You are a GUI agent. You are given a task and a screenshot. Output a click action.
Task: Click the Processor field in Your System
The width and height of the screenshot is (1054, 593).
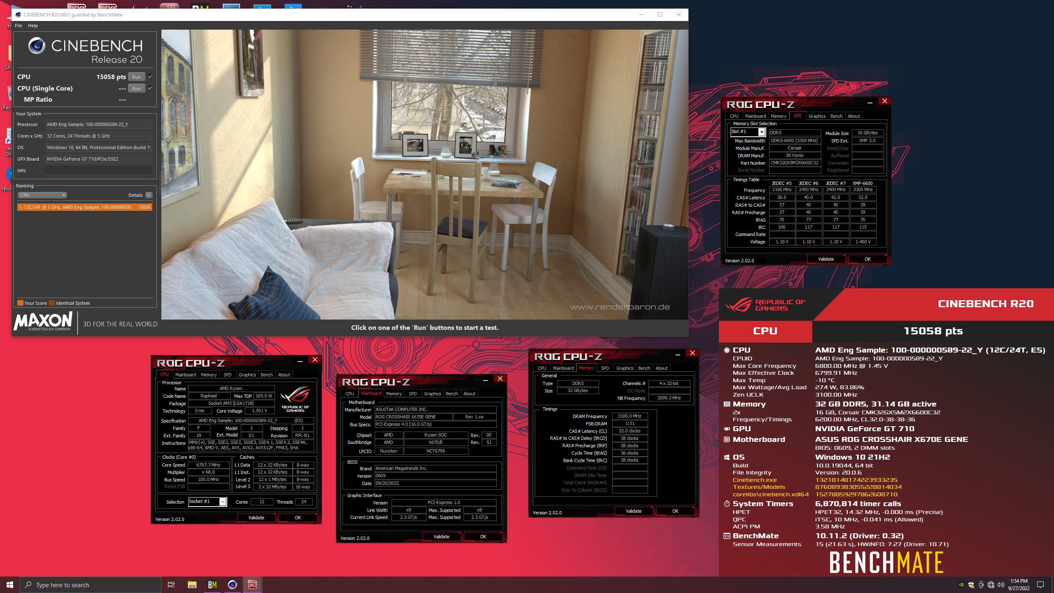click(x=98, y=124)
